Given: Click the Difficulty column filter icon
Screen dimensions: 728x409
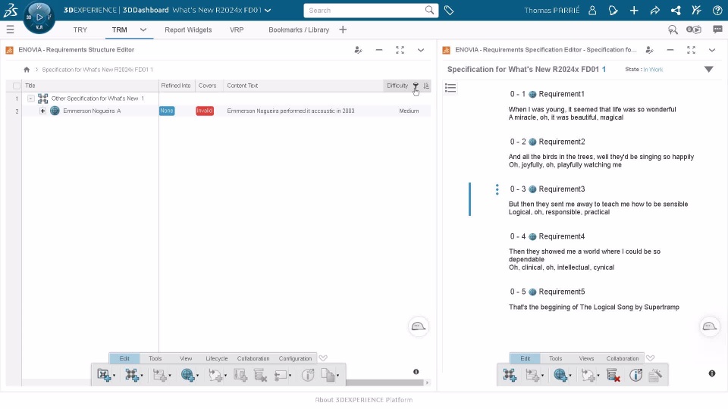Looking at the screenshot, I should point(416,86).
